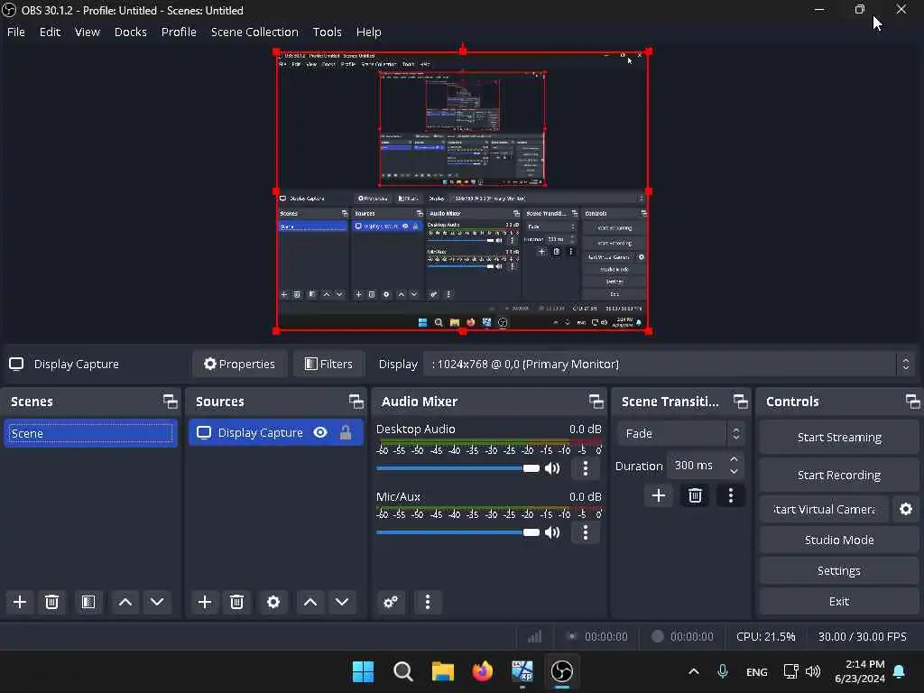Move source down arrow in Sources panel
Viewport: 924px width, 693px height.
342,602
